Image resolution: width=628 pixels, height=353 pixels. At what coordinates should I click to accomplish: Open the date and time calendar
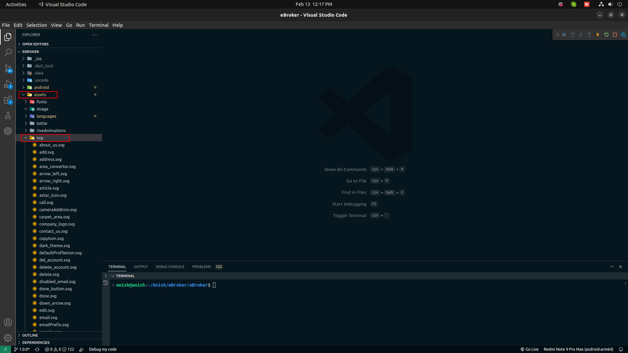[314, 4]
